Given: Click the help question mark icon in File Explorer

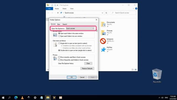Looking at the screenshot, I should point(136,9).
